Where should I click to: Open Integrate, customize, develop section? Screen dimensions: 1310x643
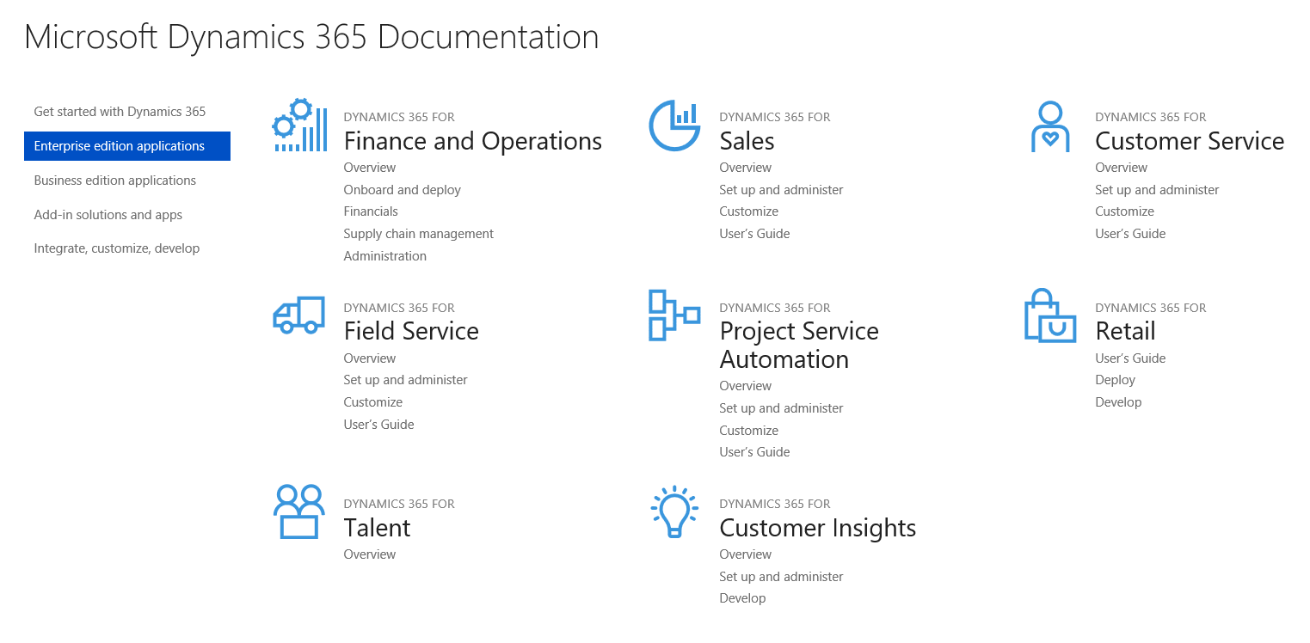coord(117,248)
